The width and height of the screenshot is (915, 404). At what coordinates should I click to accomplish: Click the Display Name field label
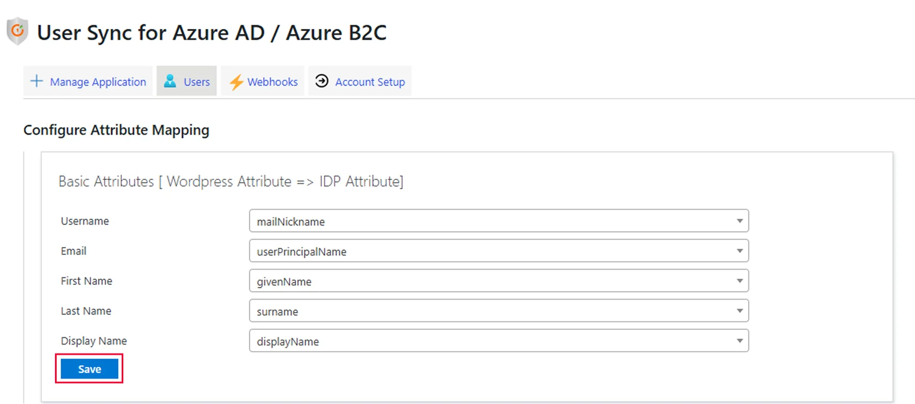(x=94, y=341)
